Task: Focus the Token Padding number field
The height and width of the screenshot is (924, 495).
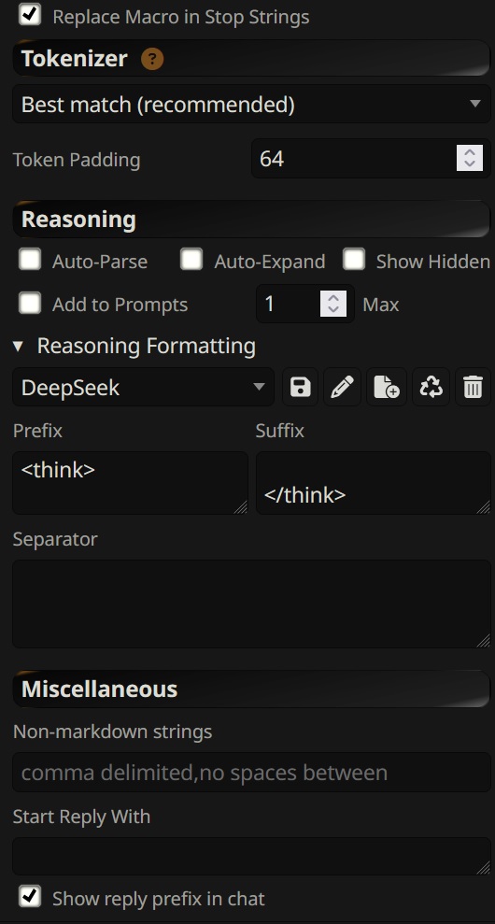Action: [372, 159]
